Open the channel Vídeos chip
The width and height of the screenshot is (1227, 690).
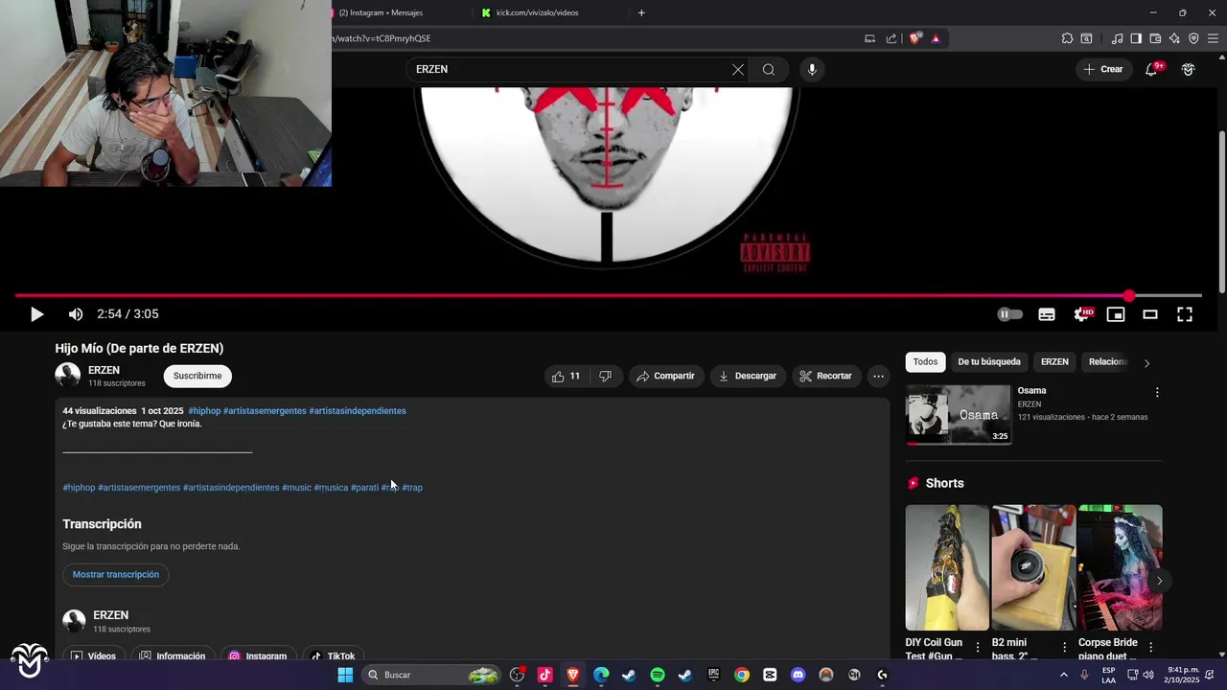tap(92, 656)
